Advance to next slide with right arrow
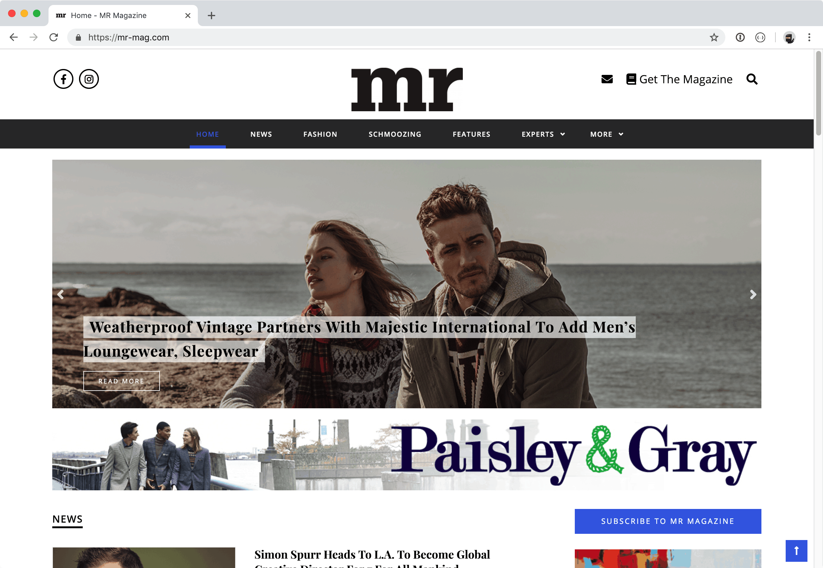This screenshot has height=568, width=823. pyautogui.click(x=753, y=294)
